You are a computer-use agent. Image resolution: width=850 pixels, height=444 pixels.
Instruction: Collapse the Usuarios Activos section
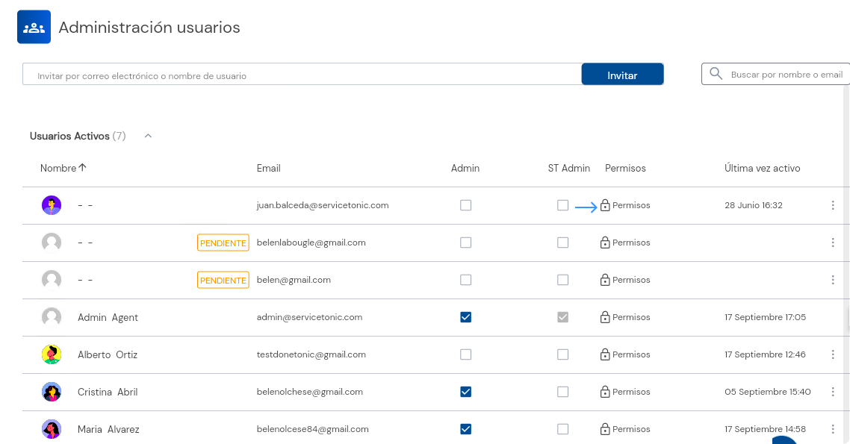148,136
